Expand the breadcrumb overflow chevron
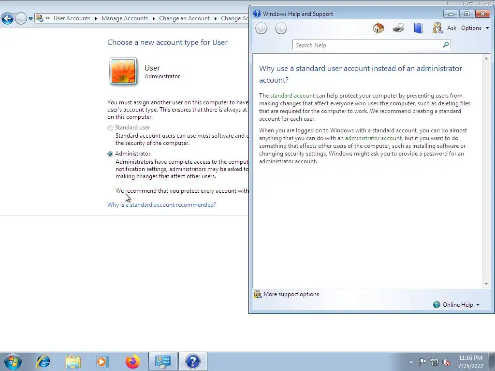 (48, 18)
